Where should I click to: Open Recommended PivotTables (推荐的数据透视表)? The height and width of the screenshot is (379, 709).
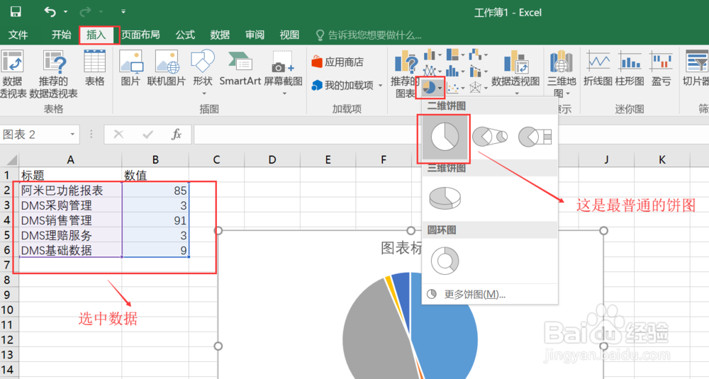[54, 74]
